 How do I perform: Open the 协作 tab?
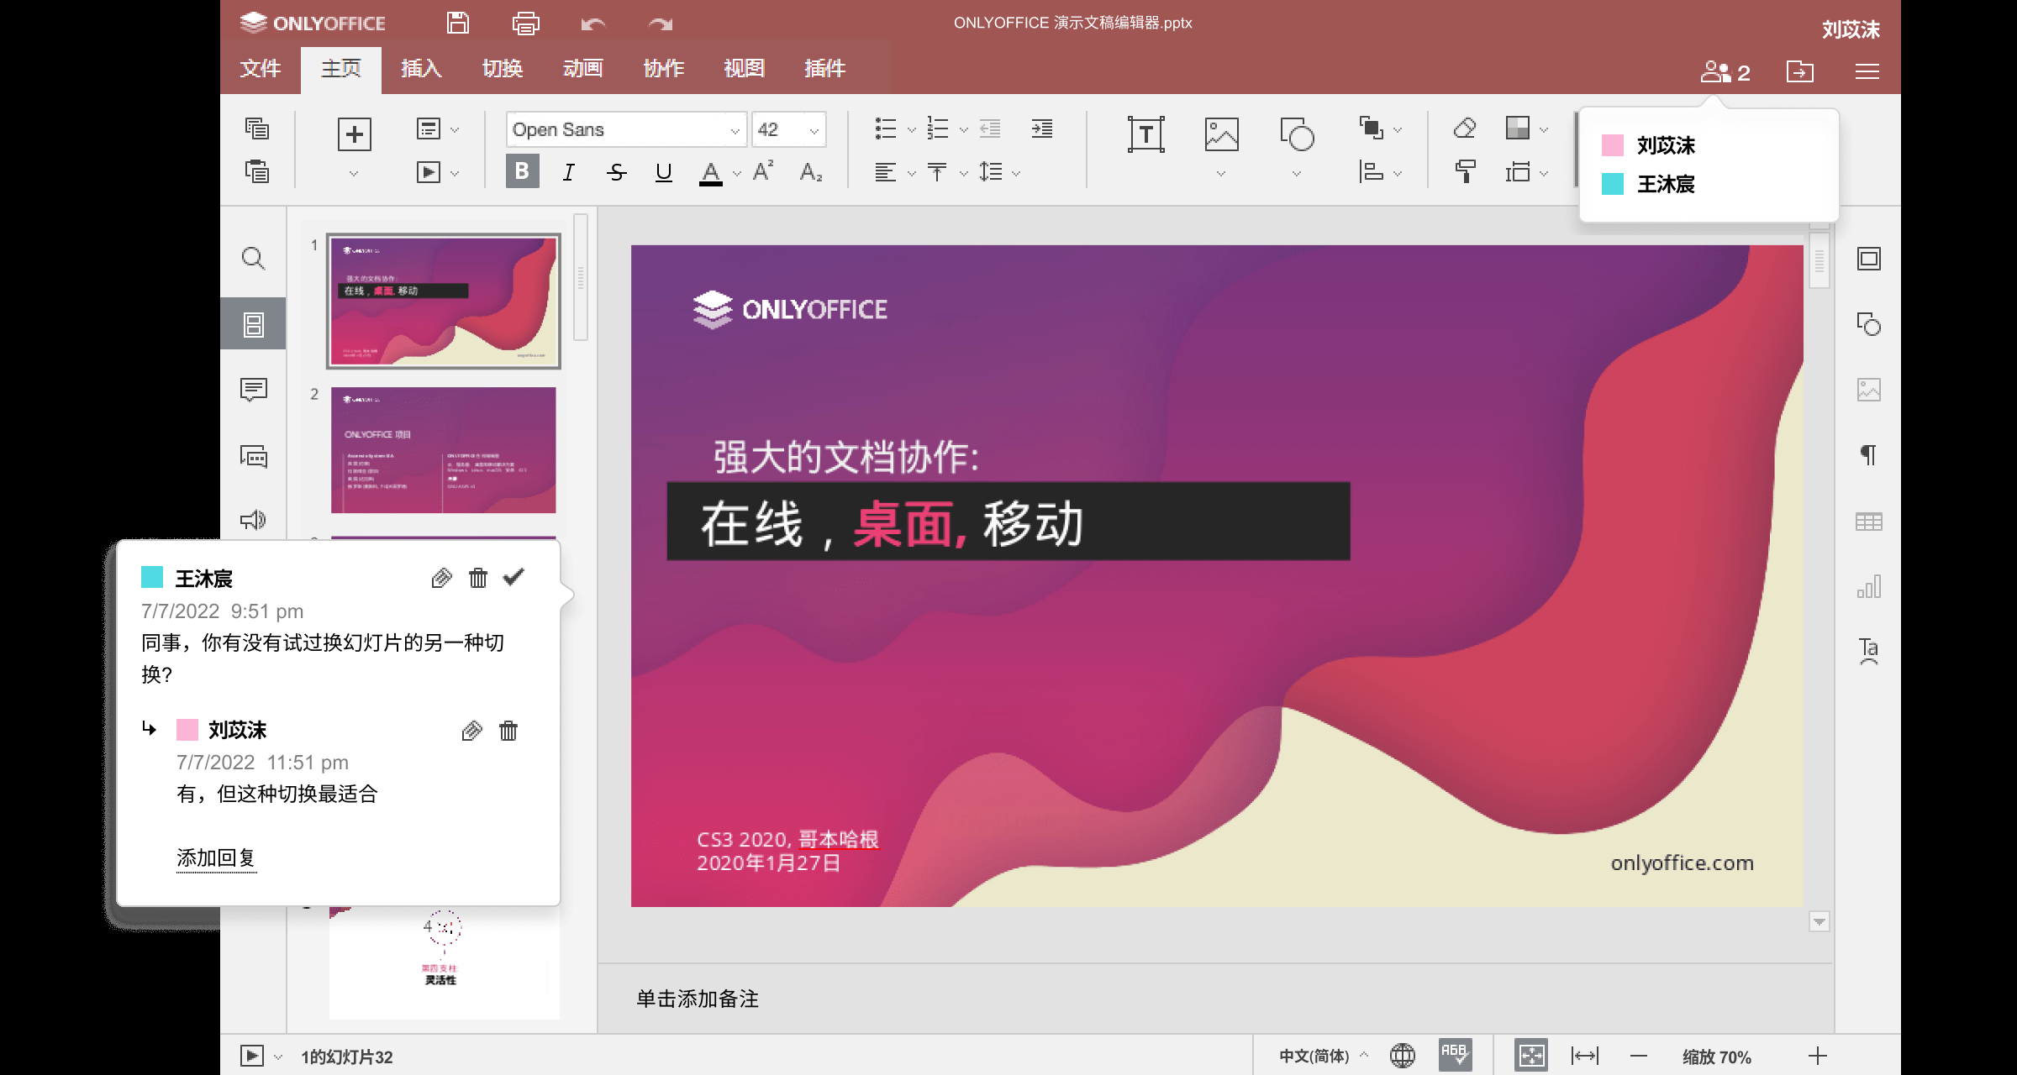pyautogui.click(x=663, y=69)
